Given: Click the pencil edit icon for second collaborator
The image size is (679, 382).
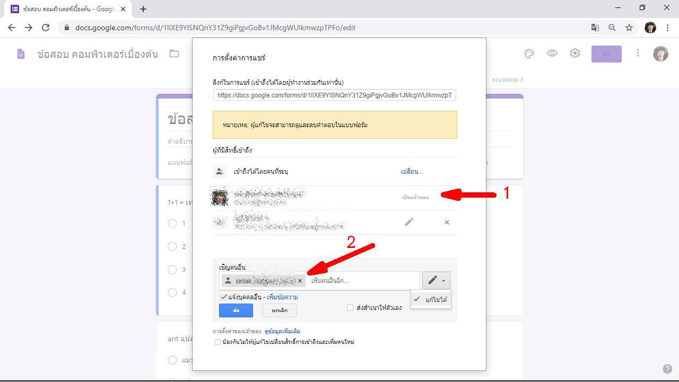Looking at the screenshot, I should coord(409,222).
